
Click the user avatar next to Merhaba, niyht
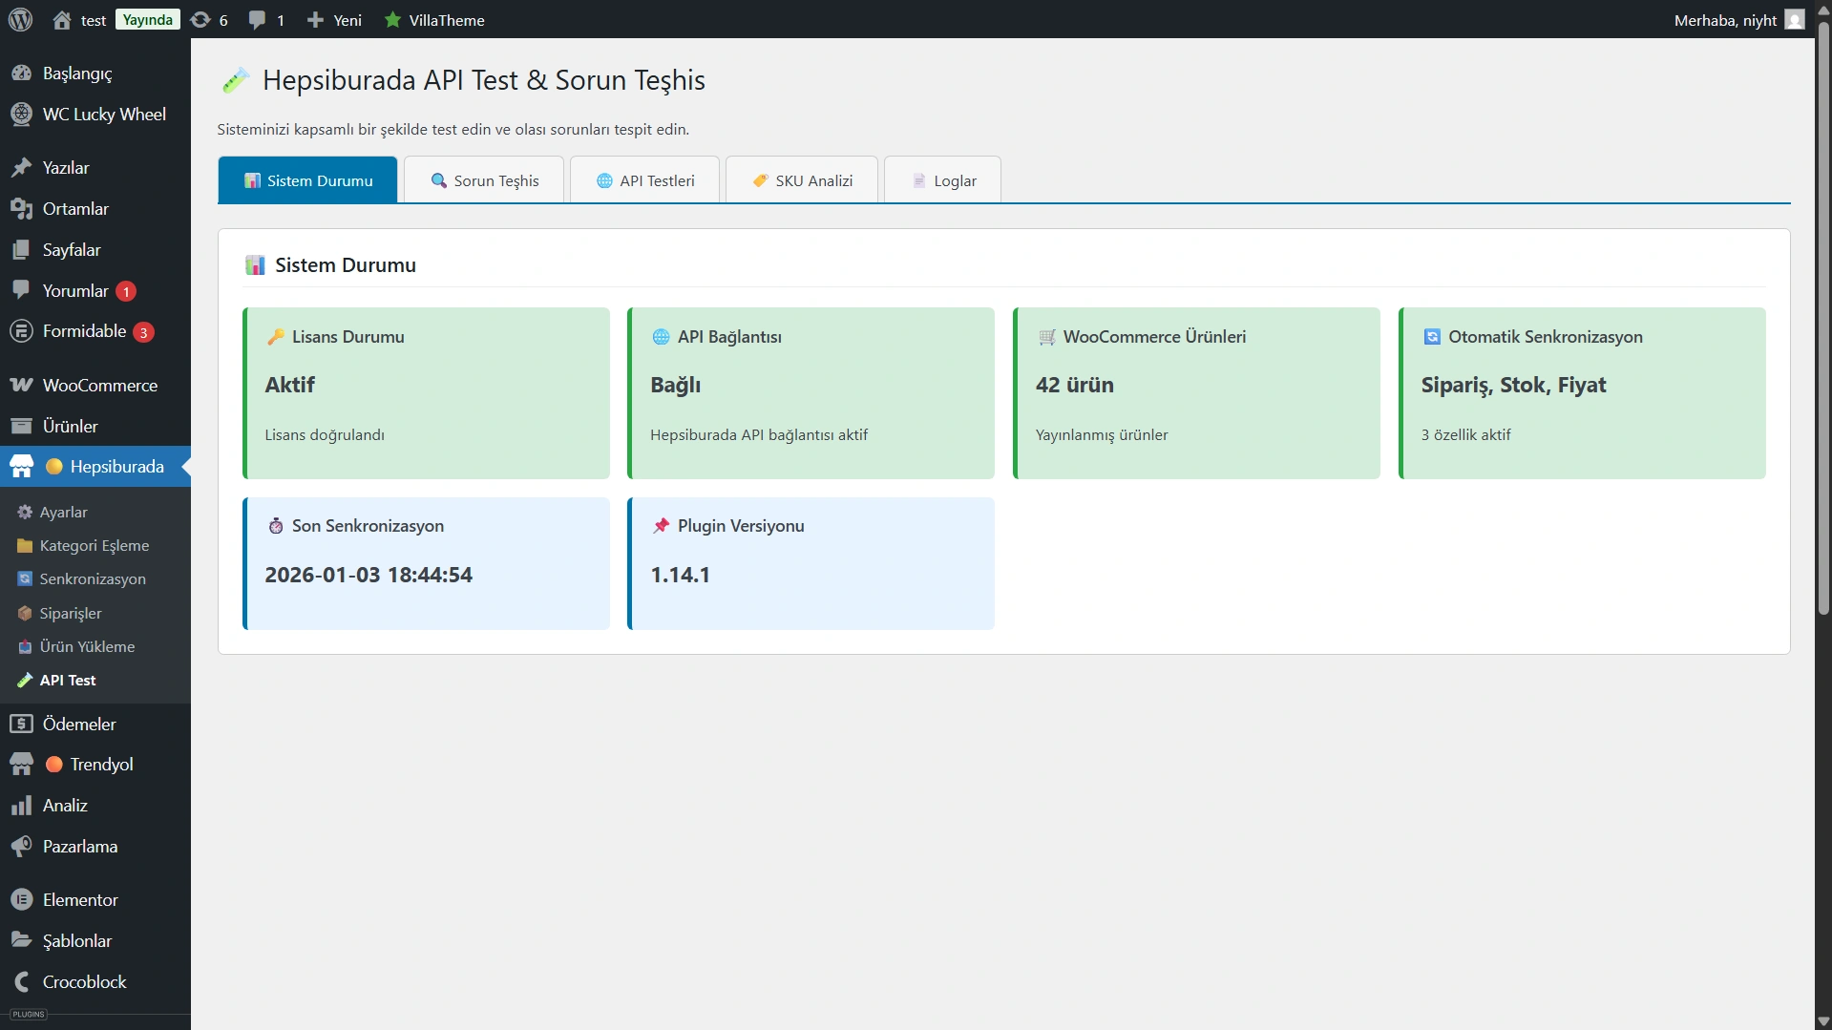coord(1795,19)
